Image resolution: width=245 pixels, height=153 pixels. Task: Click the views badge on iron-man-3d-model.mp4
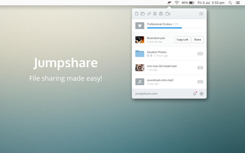tap(200, 68)
